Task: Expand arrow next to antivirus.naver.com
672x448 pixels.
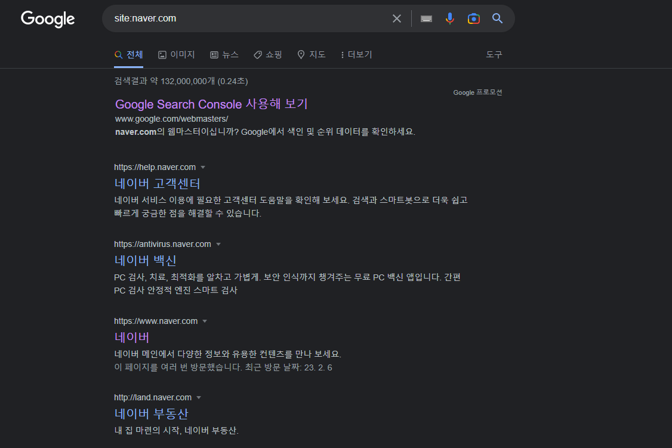Action: pos(218,245)
